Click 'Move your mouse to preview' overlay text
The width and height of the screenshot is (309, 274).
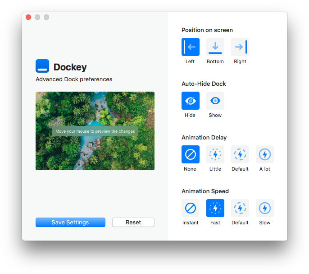pyautogui.click(x=95, y=131)
